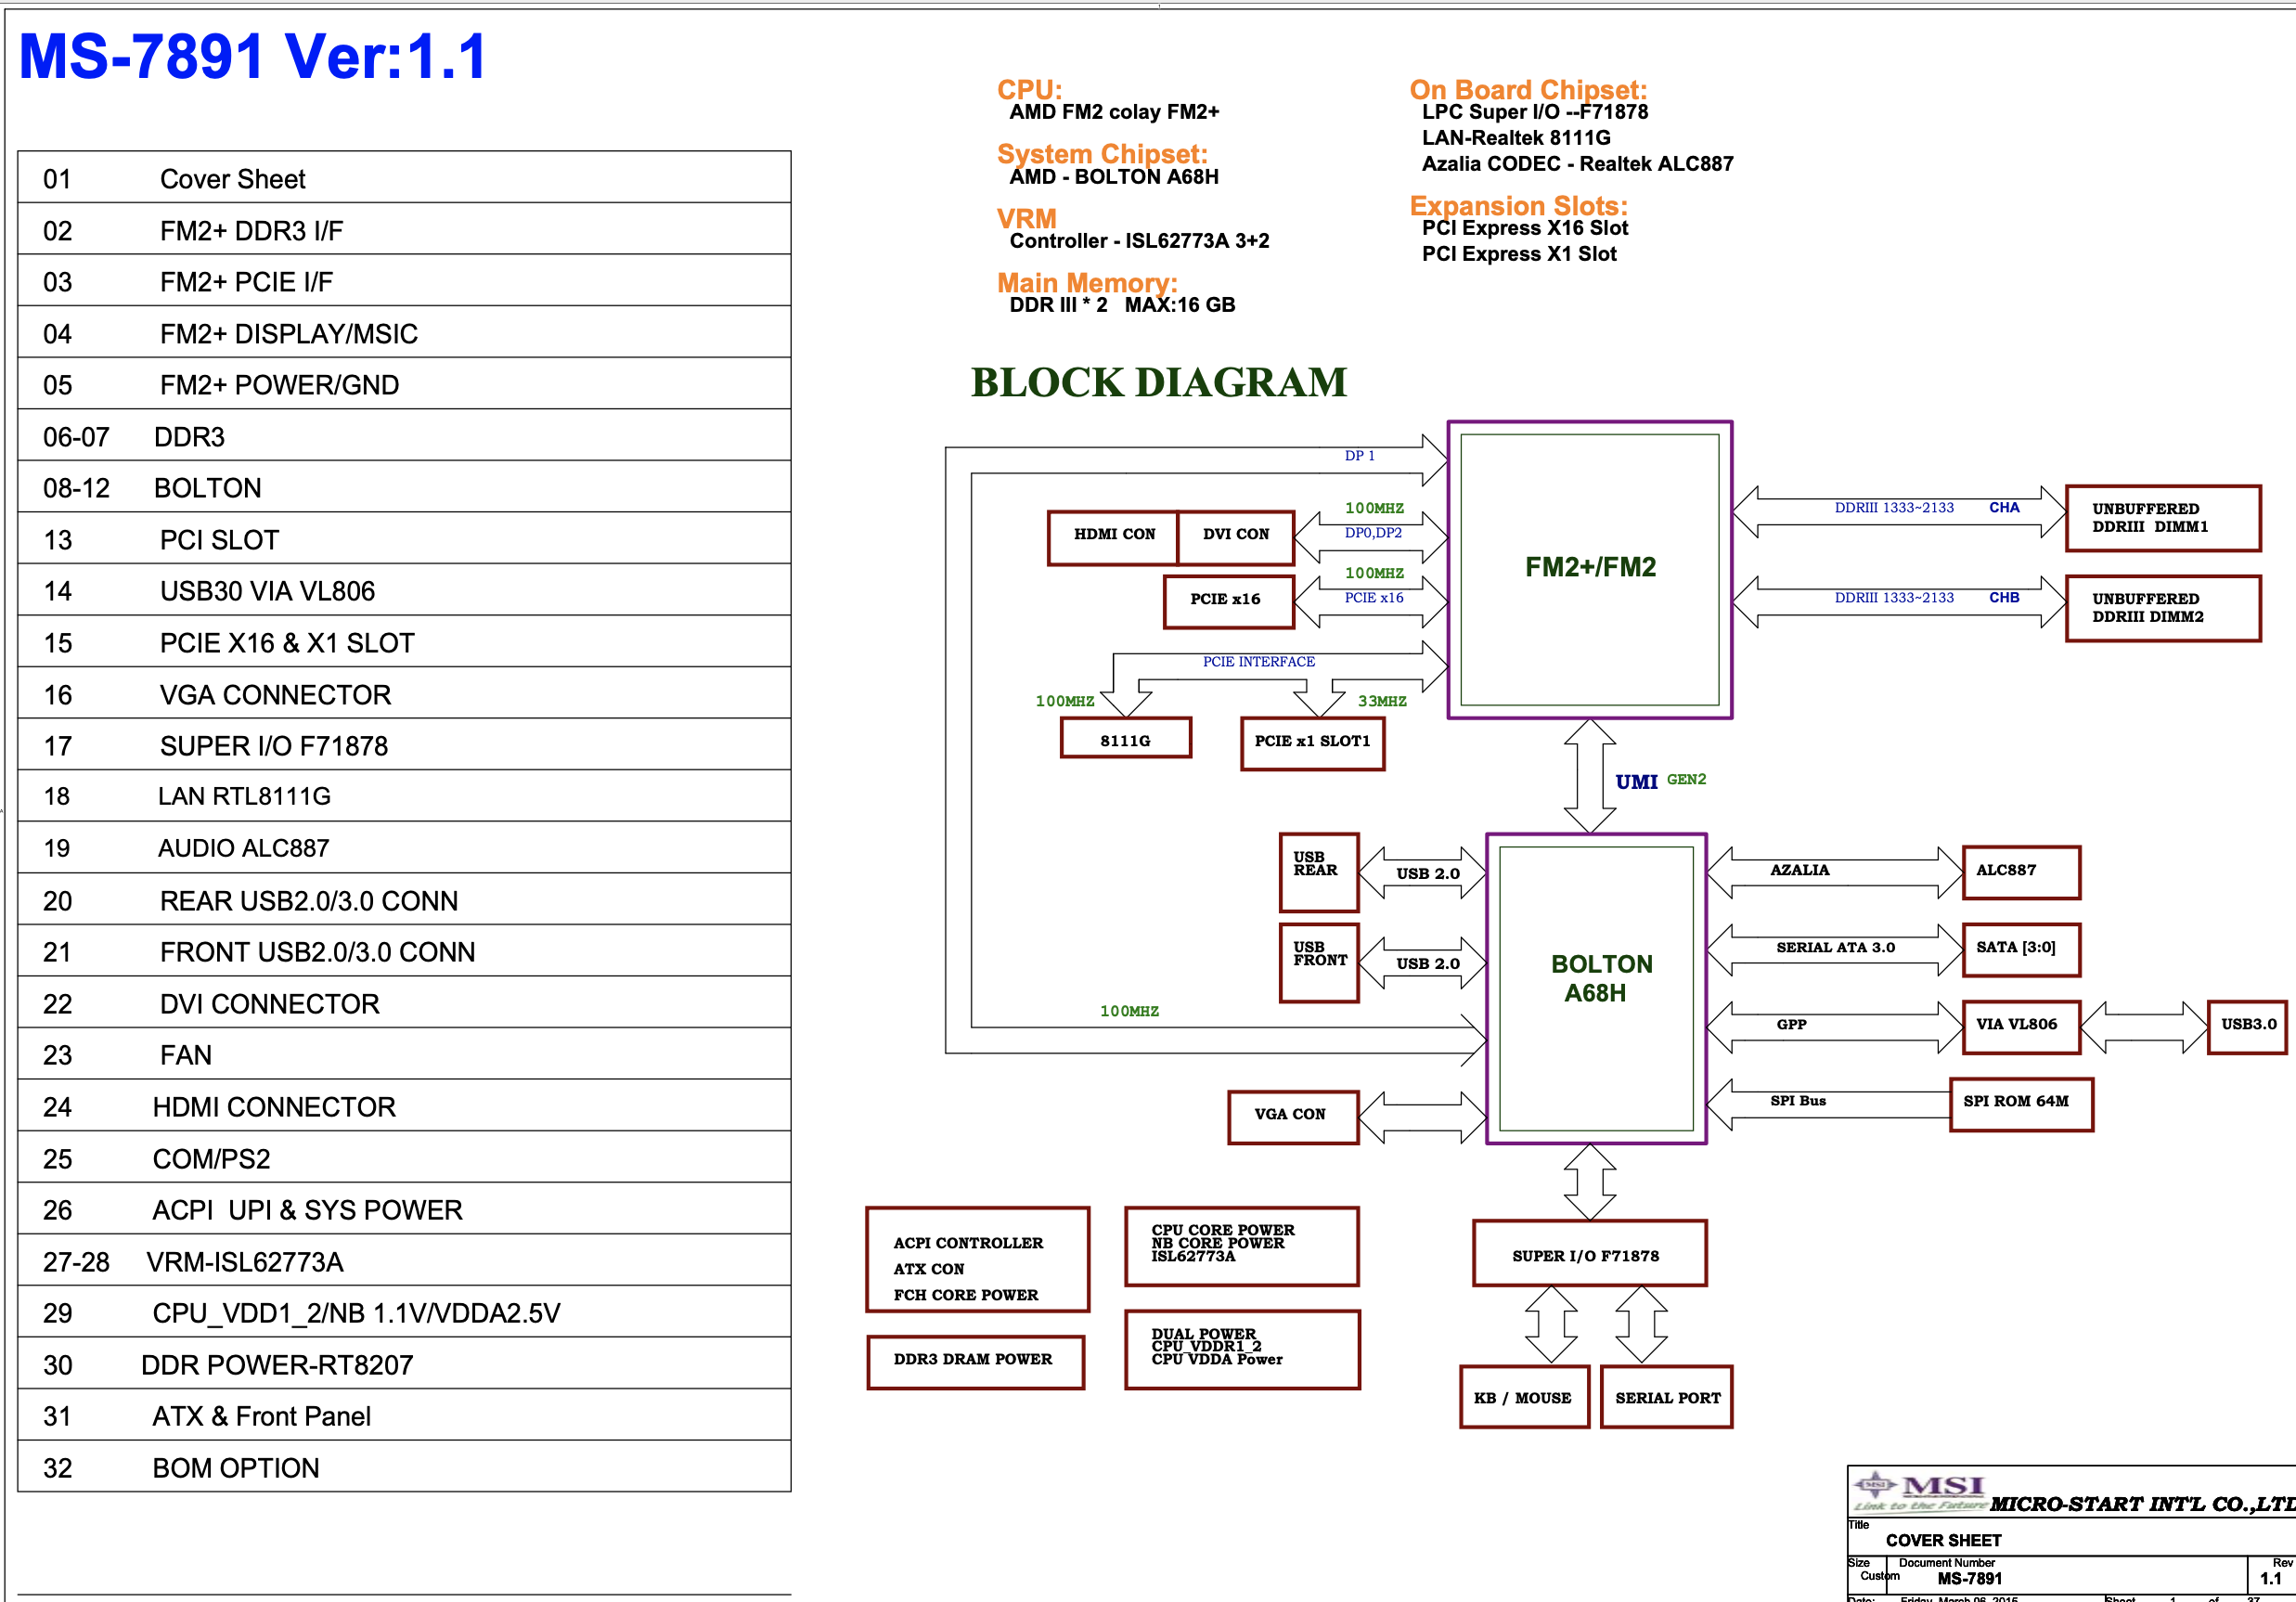
Task: Click the COVER SHEET title field
Action: tap(1943, 1540)
